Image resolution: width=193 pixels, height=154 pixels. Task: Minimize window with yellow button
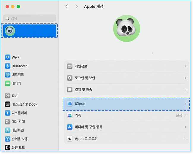click(13, 7)
